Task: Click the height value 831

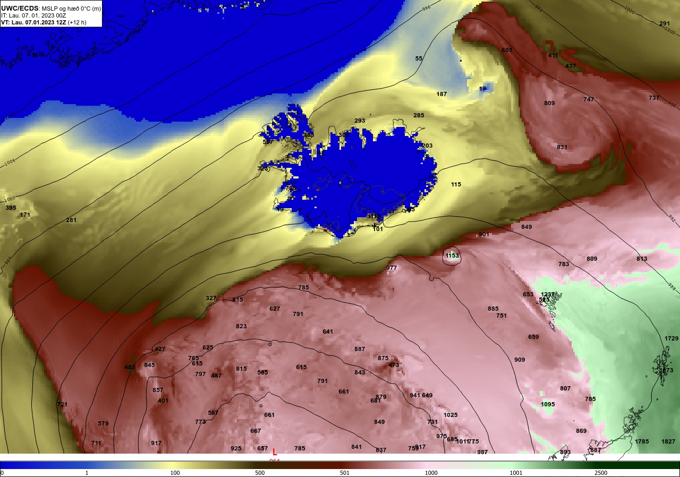Action: point(562,147)
